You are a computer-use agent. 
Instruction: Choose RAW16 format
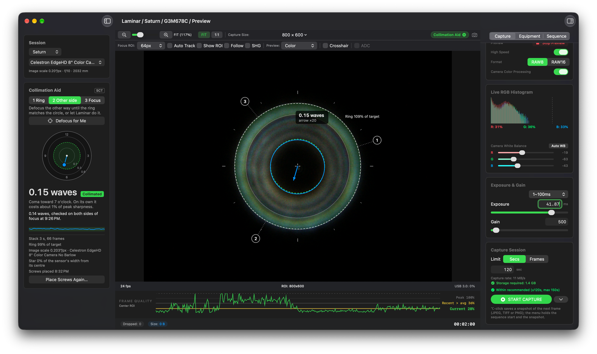(x=558, y=62)
